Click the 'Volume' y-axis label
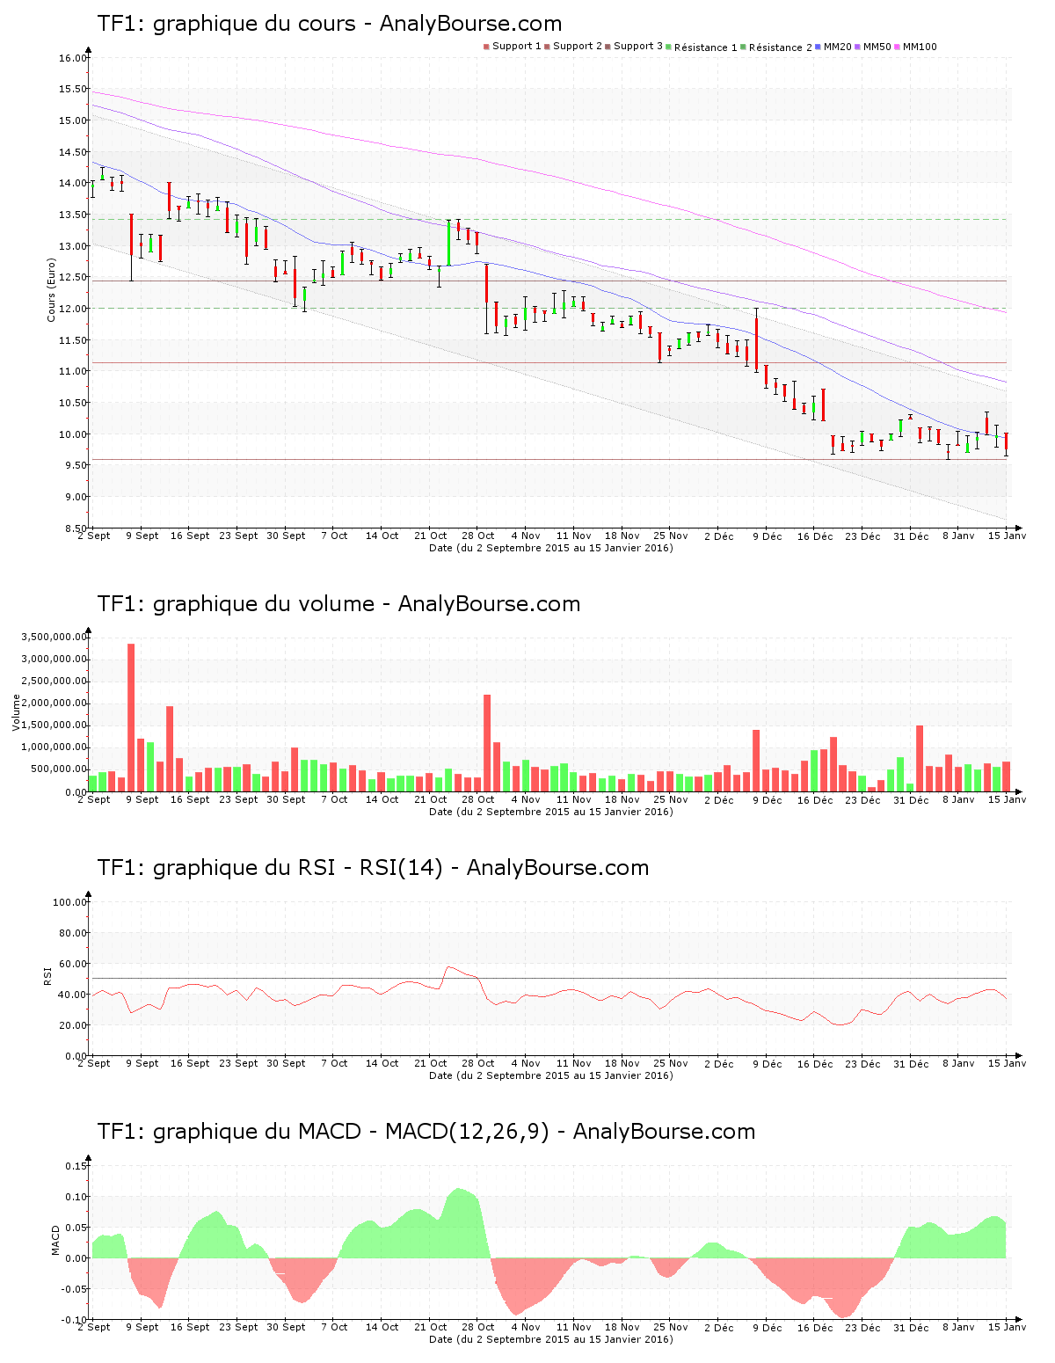Screen dimensions: 1055x1363 (x=16, y=712)
